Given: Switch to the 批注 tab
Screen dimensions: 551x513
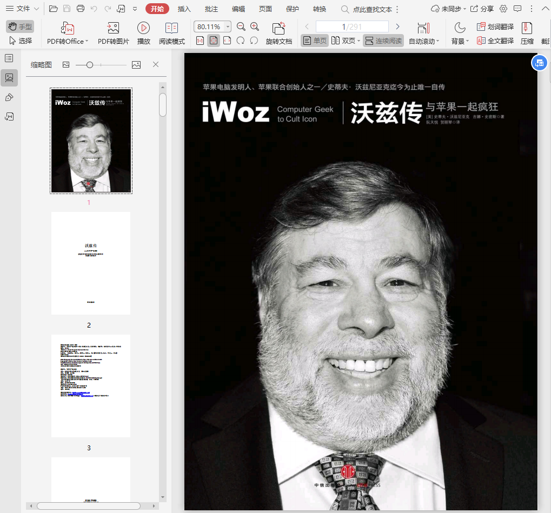Looking at the screenshot, I should (211, 9).
